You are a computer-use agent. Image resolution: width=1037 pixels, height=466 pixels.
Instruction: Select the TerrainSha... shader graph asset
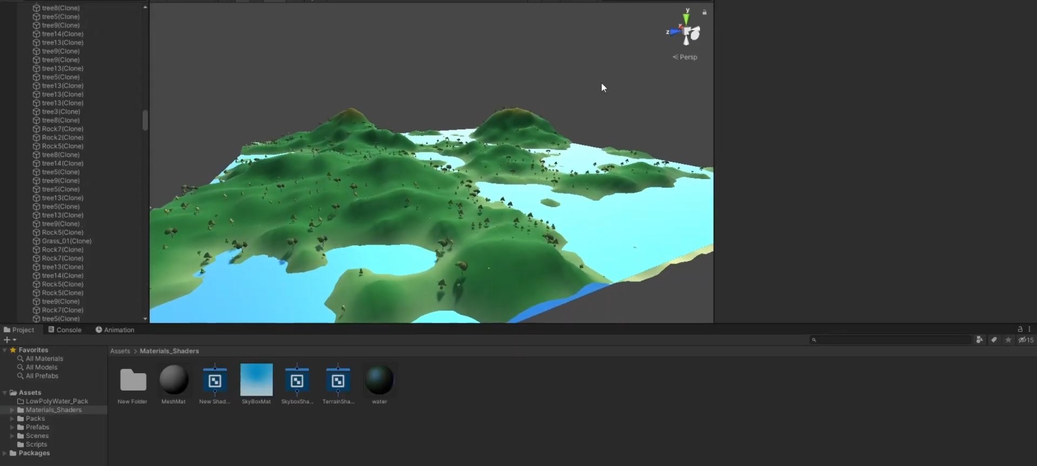pyautogui.click(x=338, y=385)
